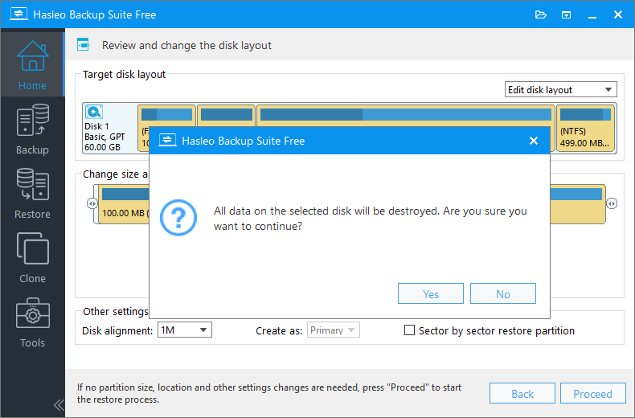The height and width of the screenshot is (418, 635).
Task: Enable Sector by sector restore partition
Action: coord(409,330)
